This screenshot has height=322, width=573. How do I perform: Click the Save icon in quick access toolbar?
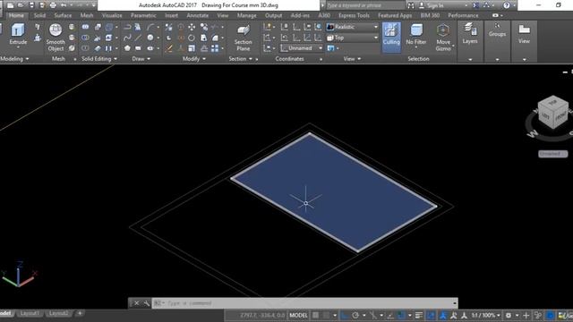pyautogui.click(x=32, y=5)
